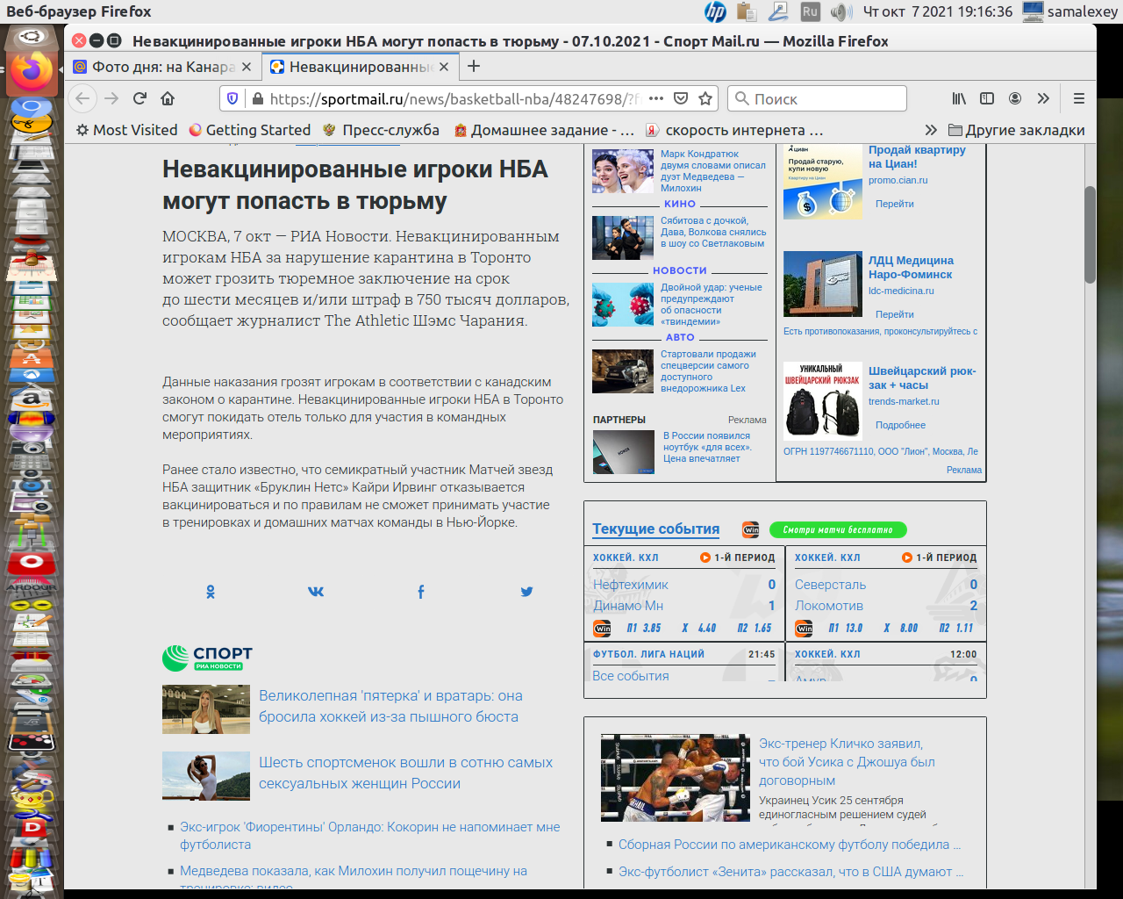1123x899 pixels.
Task: Click Подробнее under рюкзак ad
Action: coord(900,425)
